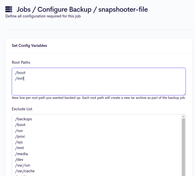This screenshot has height=176, width=195.
Task: Click the Exclude List scrollbar thumb
Action: click(183, 147)
